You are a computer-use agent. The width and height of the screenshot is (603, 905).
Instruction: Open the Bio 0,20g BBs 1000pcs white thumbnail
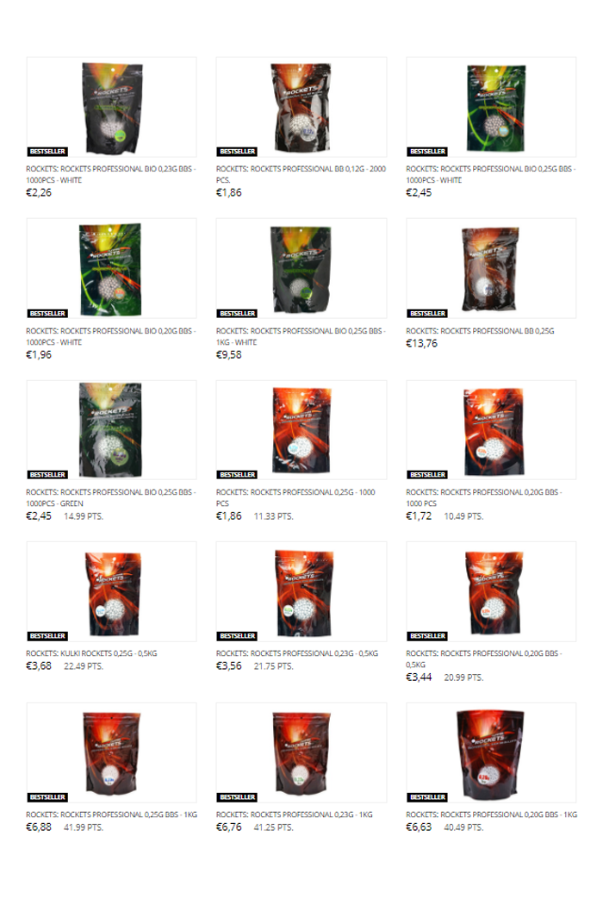pyautogui.click(x=111, y=268)
